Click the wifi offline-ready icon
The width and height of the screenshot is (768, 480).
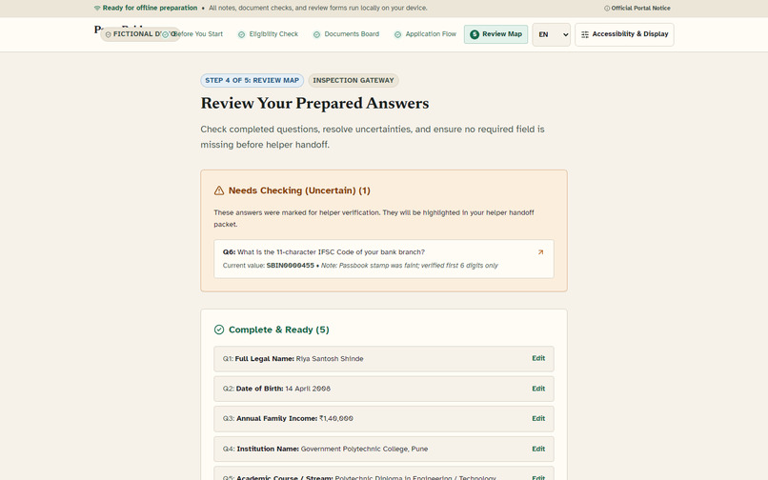tap(97, 9)
